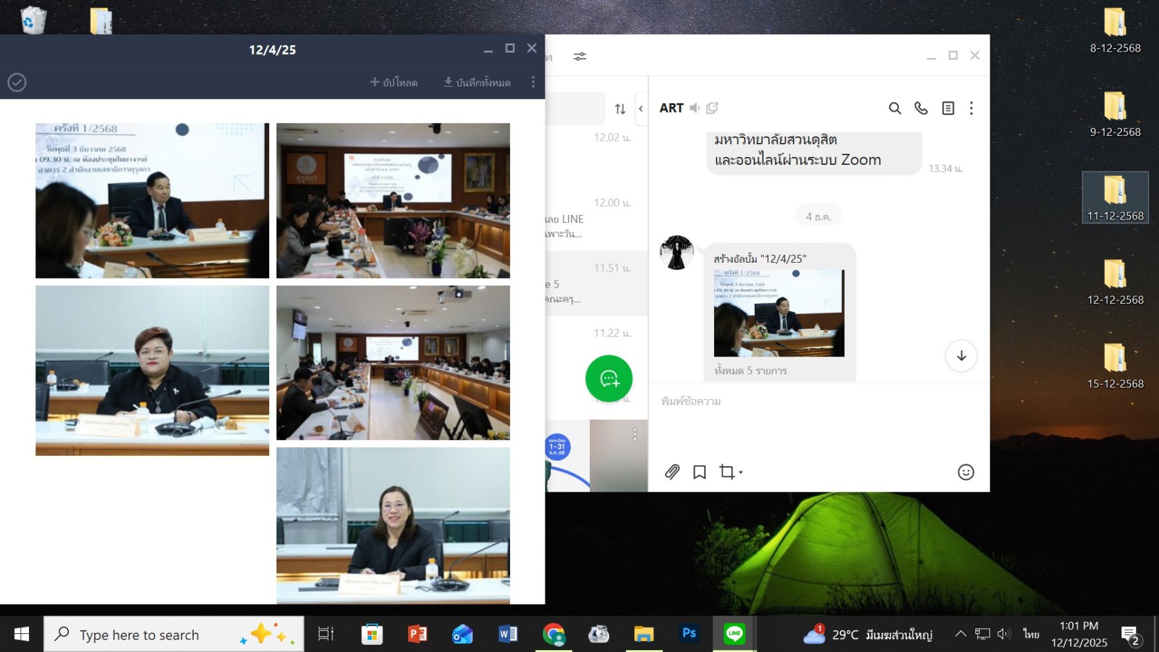Start a voice call with ART
Screen dimensions: 1159x652
pos(921,108)
